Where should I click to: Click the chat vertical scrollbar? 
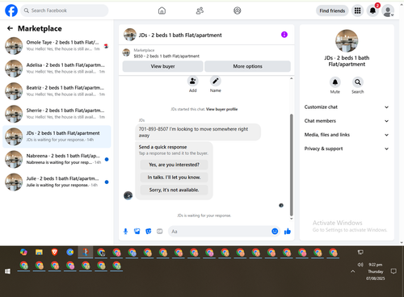[291, 165]
